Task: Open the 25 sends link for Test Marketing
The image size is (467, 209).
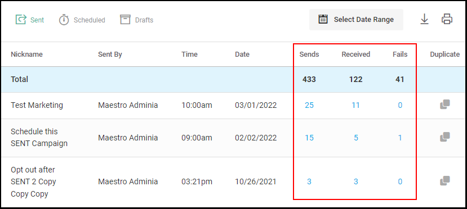Action: [x=309, y=105]
